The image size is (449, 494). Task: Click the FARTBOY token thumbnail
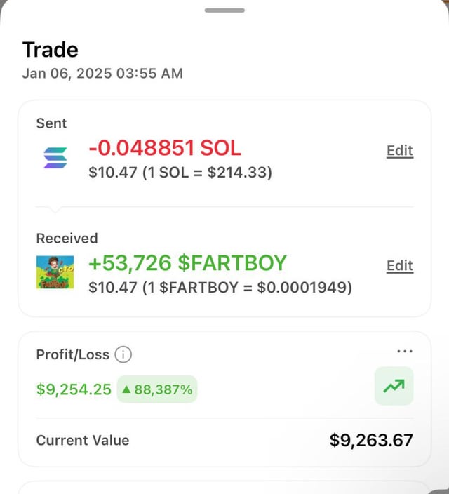pos(55,274)
